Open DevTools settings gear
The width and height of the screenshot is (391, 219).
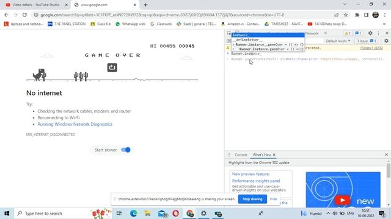click(370, 33)
